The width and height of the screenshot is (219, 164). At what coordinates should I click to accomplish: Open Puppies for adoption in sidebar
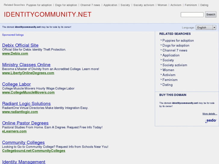[x=178, y=41]
